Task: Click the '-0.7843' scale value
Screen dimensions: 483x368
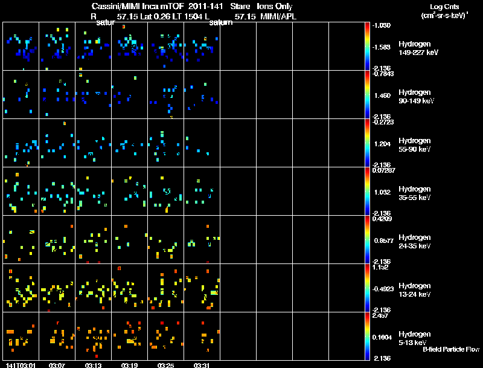Action: [383, 73]
